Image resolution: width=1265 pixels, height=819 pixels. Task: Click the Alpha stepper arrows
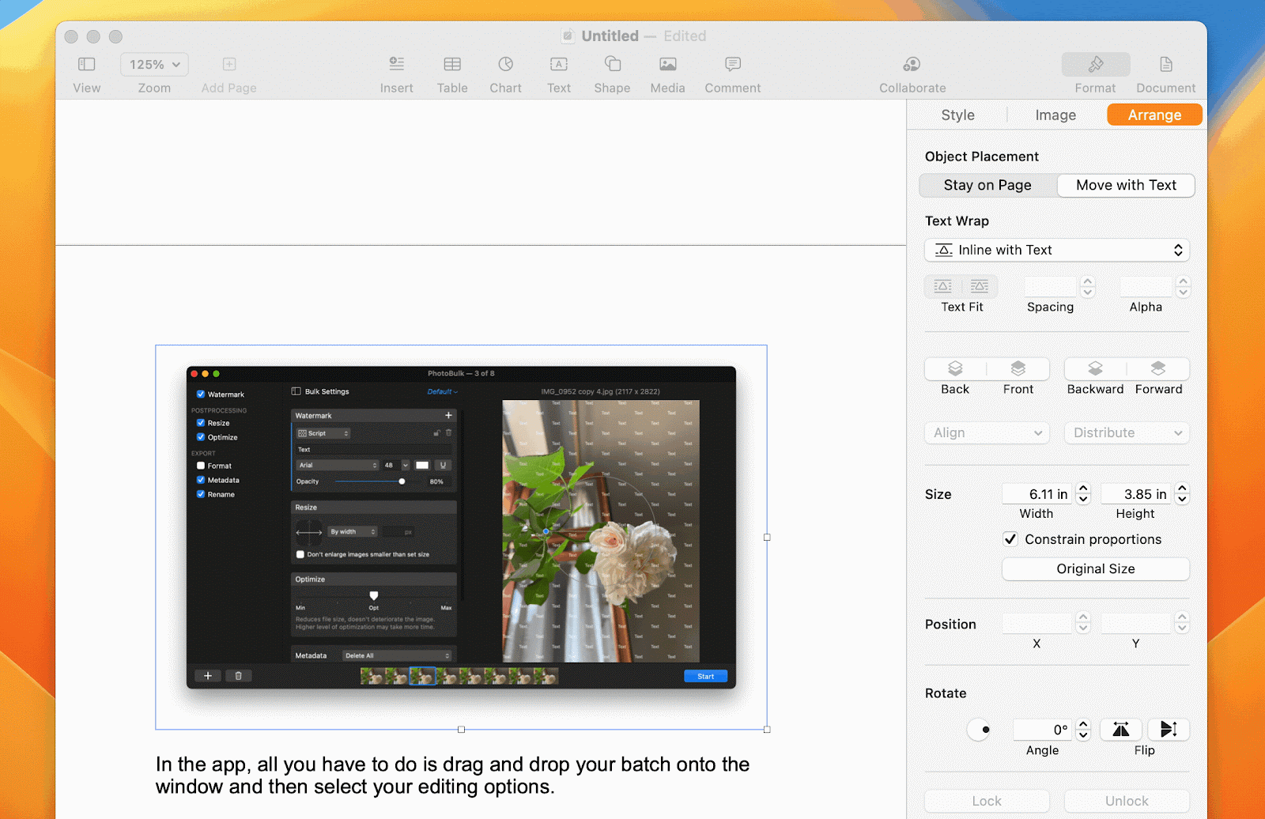tap(1183, 286)
